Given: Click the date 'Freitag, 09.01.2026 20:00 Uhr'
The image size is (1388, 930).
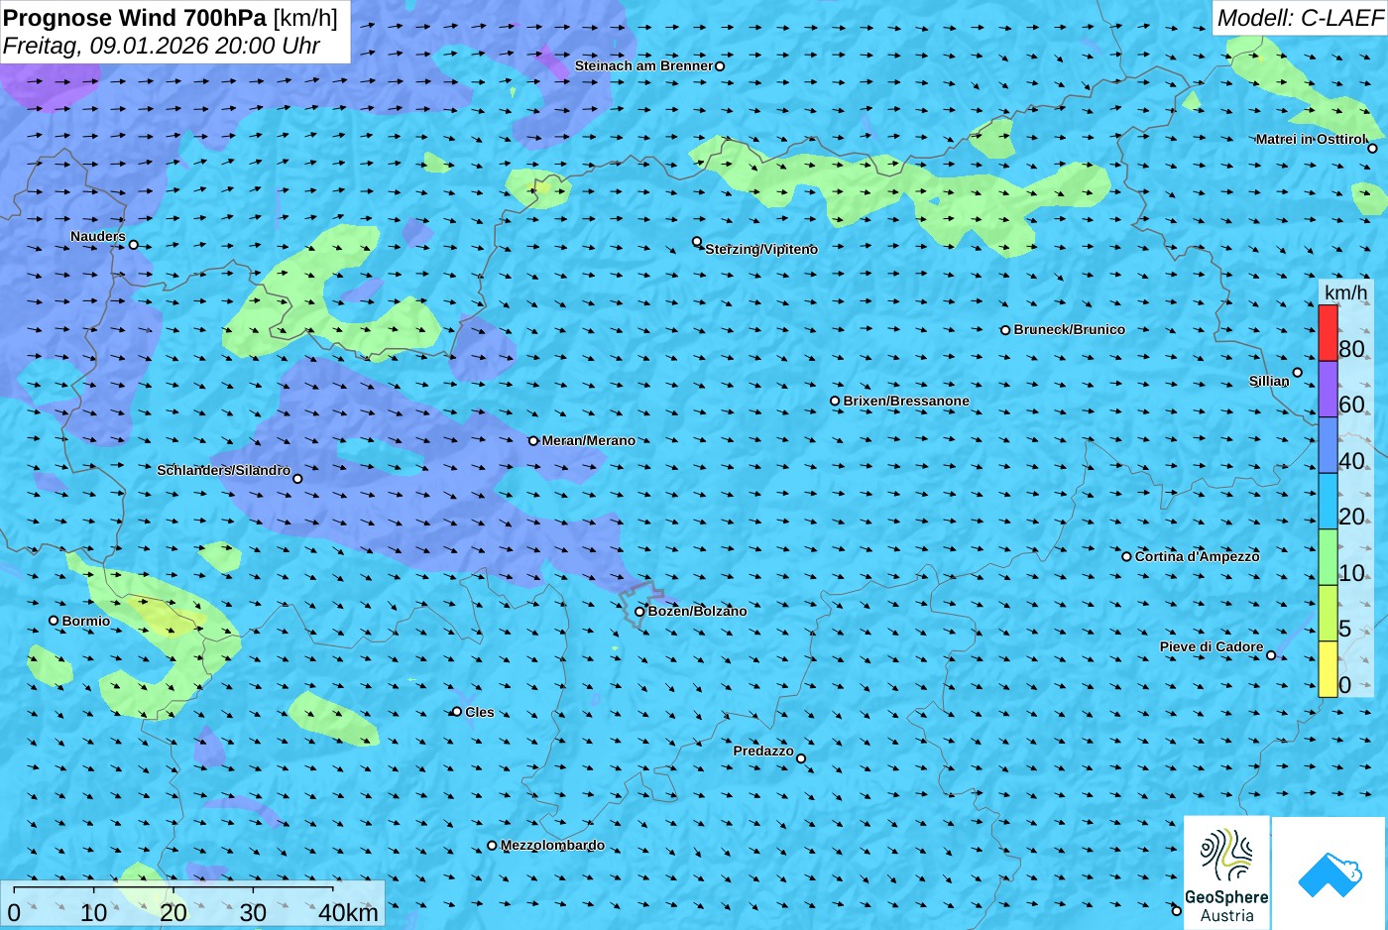Looking at the screenshot, I should pyautogui.click(x=162, y=46).
